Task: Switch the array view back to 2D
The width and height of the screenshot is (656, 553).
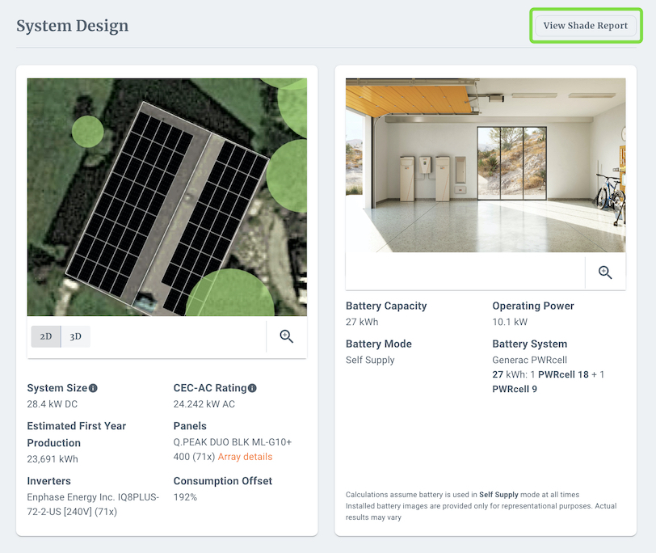Action: [47, 336]
